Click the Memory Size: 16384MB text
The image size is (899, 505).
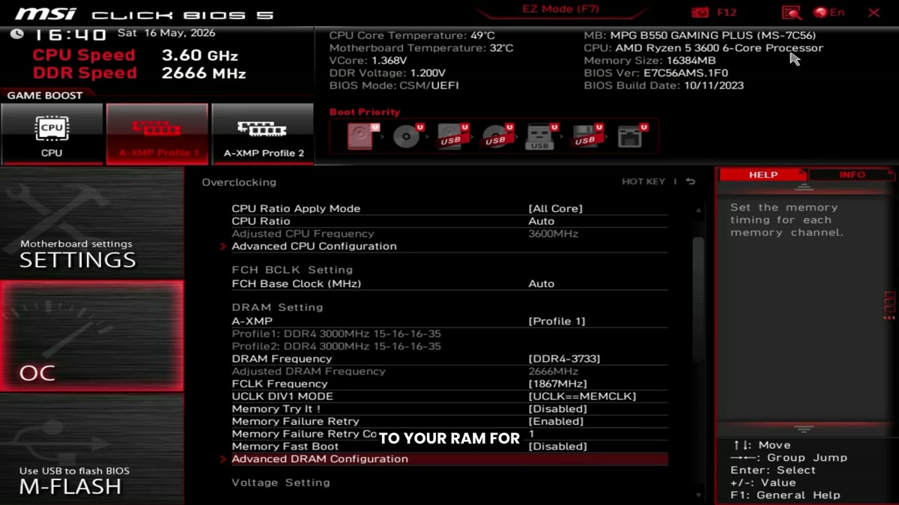tap(650, 60)
